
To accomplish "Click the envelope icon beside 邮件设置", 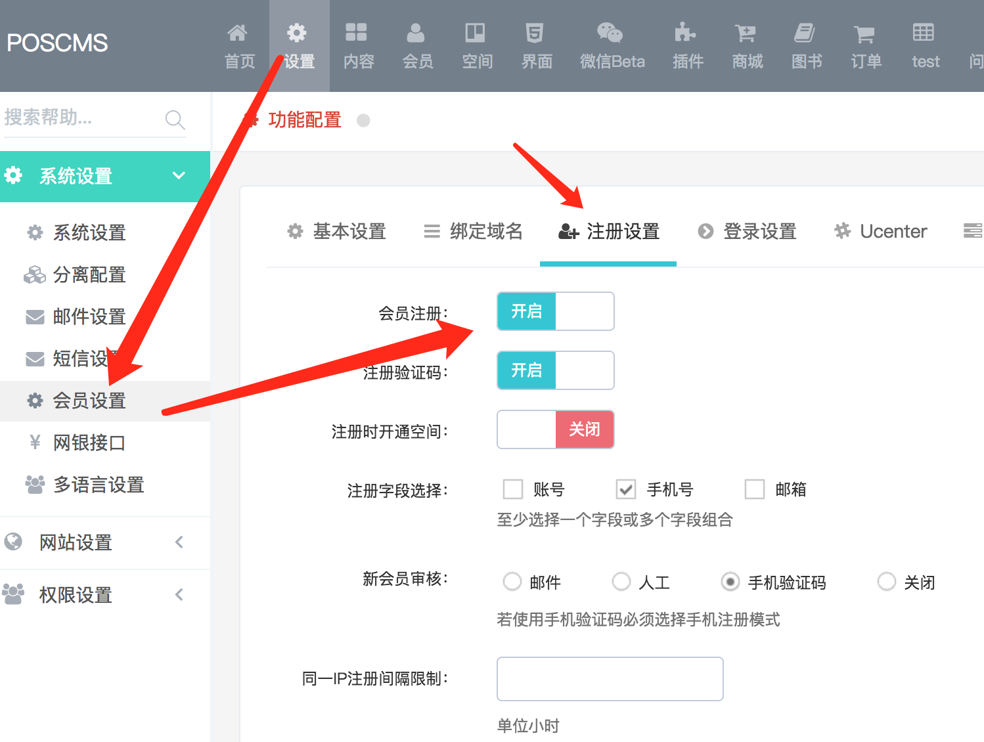I will 35,317.
